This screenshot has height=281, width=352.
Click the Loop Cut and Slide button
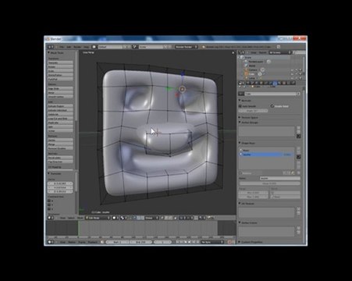pyautogui.click(x=60, y=119)
